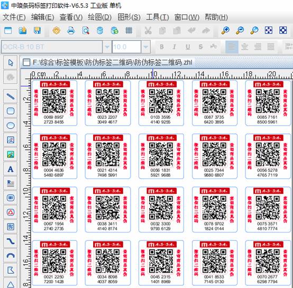Click the paste icon
The height and width of the screenshot is (288, 293).
(177, 30)
